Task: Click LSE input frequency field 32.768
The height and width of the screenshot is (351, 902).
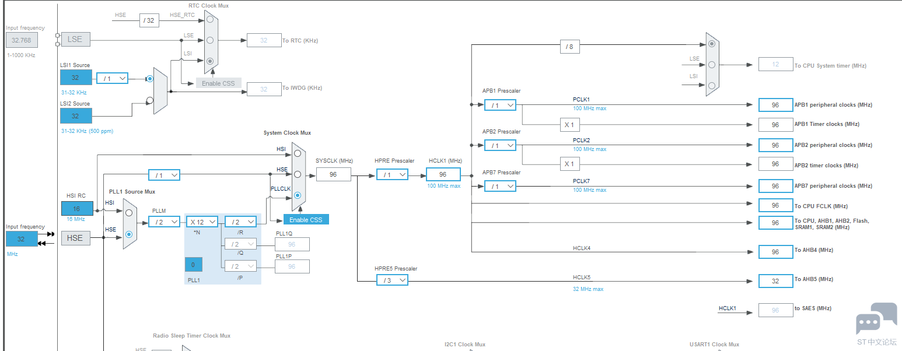Action: coord(22,40)
